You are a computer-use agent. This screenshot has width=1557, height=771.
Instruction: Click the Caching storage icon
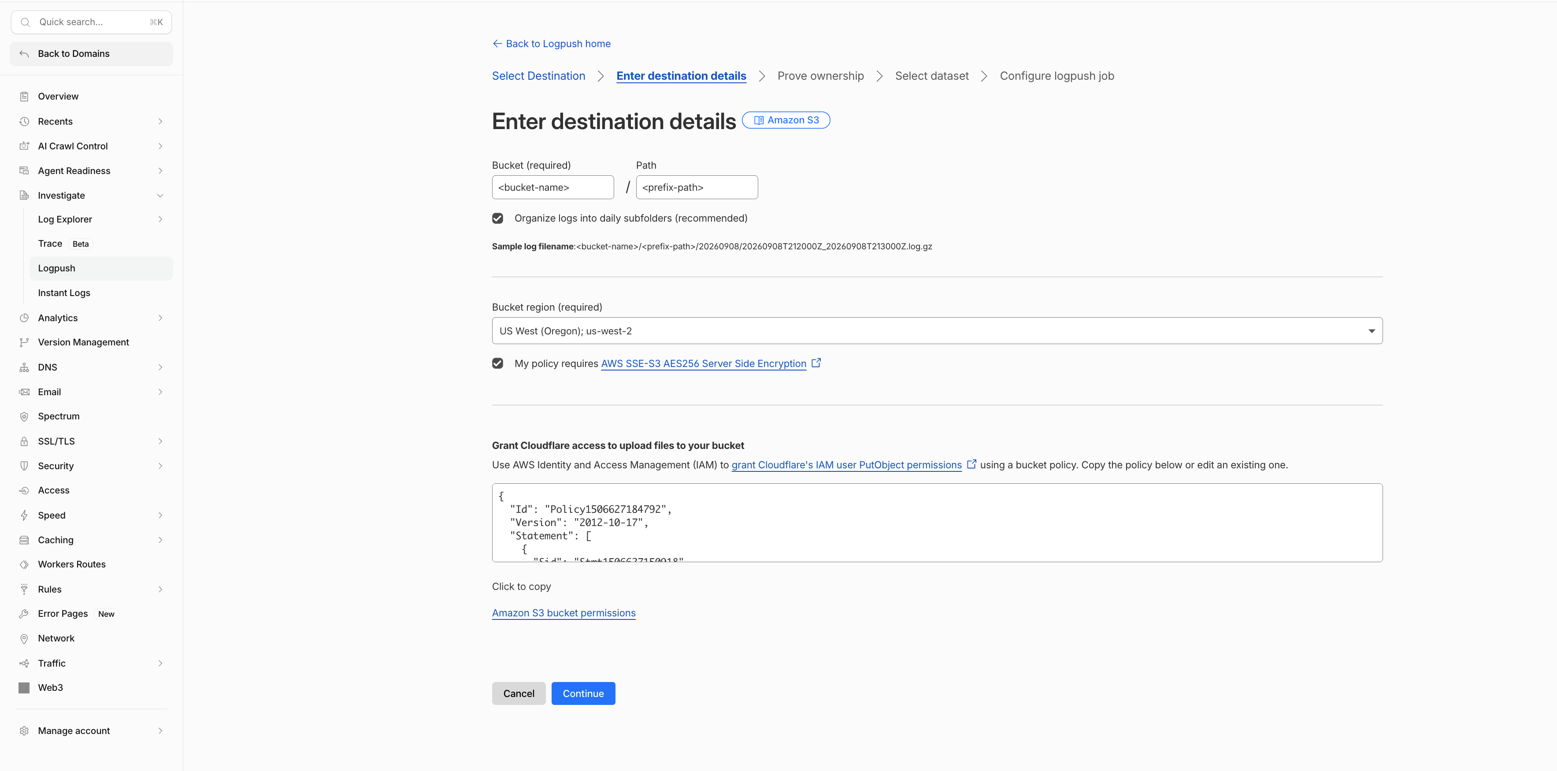click(x=24, y=540)
